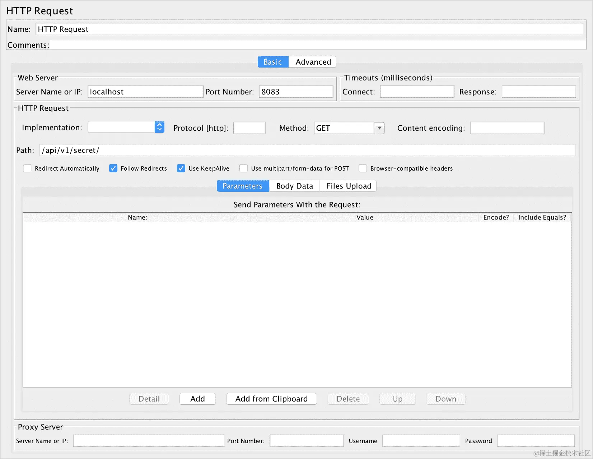Click the Include Equals? column header
Viewport: 593px width, 459px height.
[542, 217]
